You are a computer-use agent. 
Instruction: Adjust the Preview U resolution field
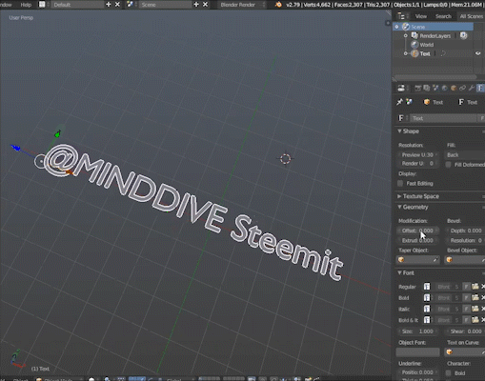coord(417,154)
